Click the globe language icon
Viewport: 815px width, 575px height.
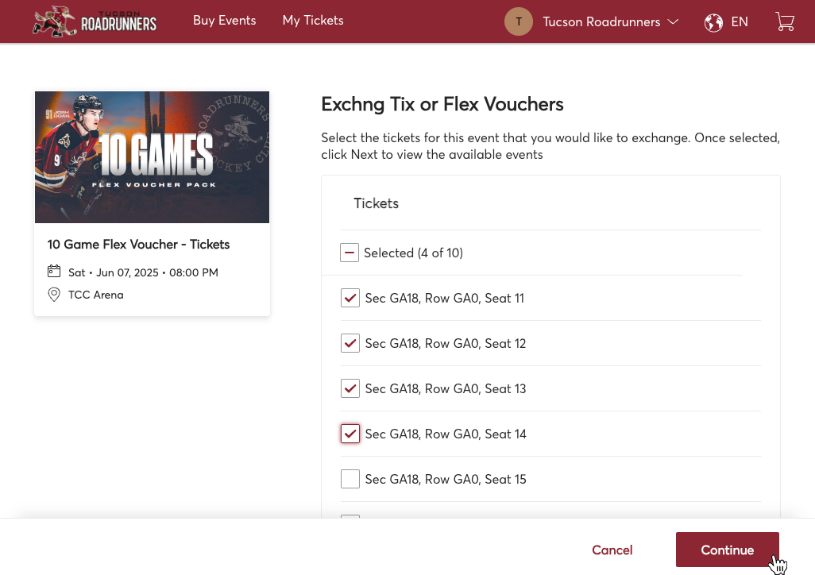tap(713, 22)
